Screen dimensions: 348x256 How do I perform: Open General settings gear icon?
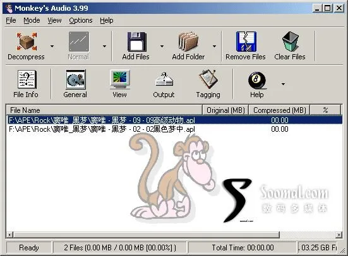(x=75, y=79)
